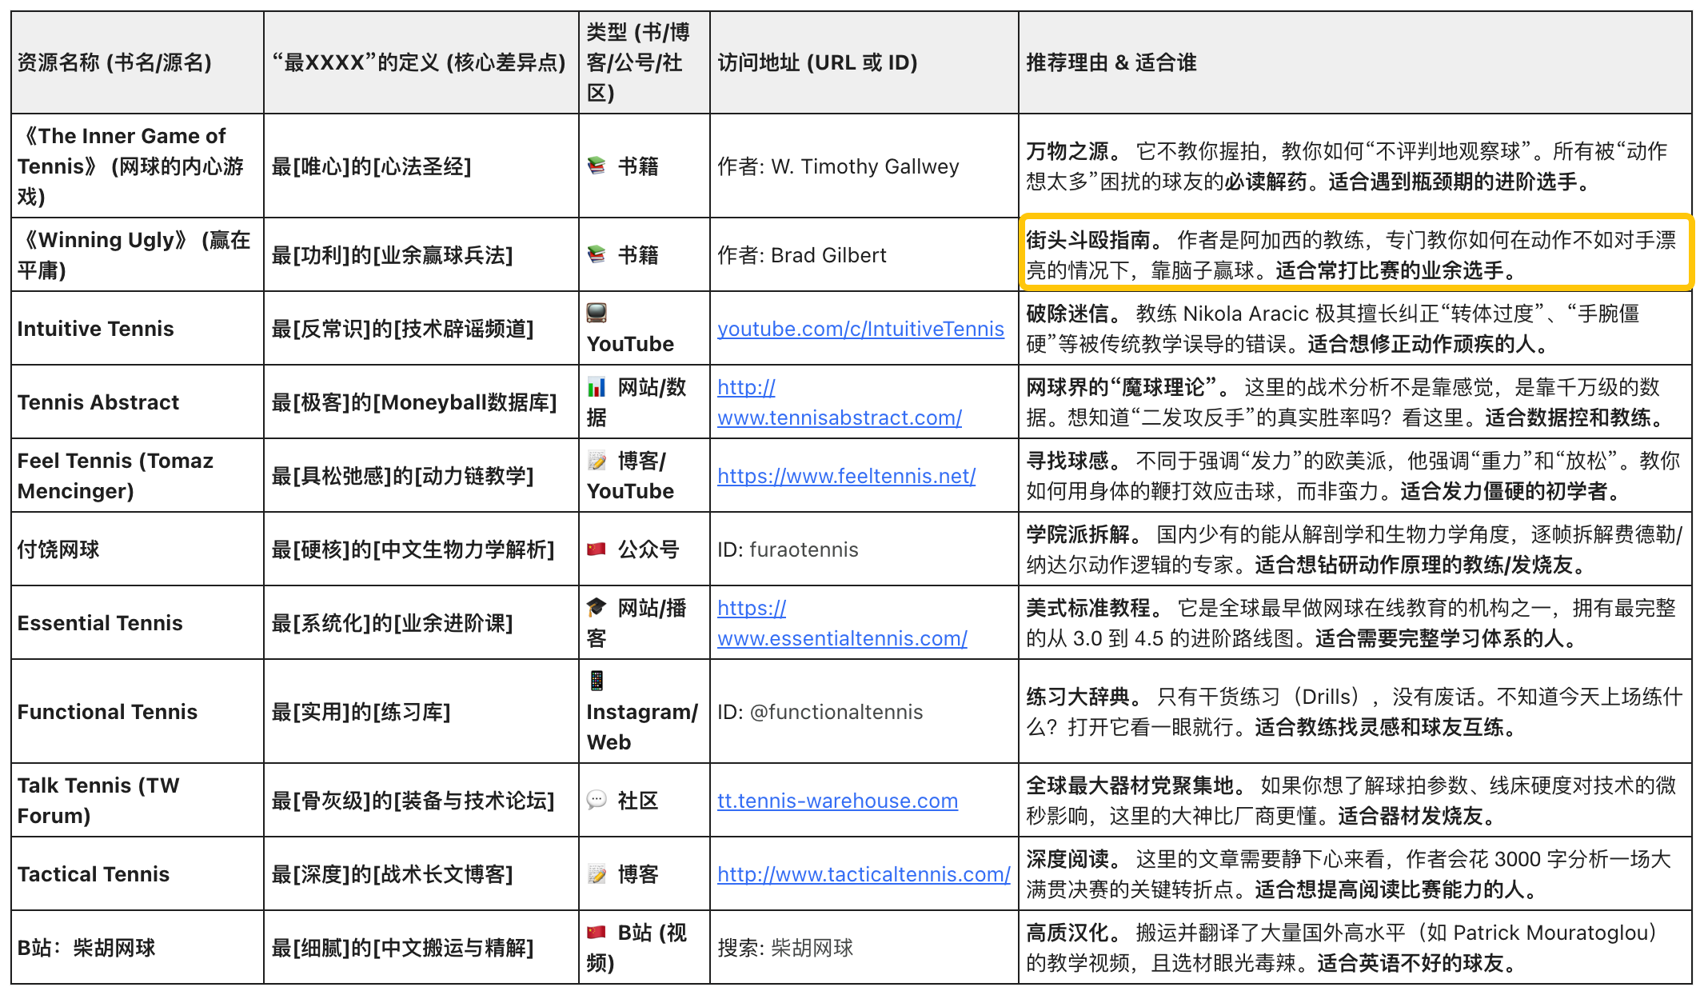The width and height of the screenshot is (1708, 995).
Task: Click the China flag emoji beside B站
Action: [597, 933]
